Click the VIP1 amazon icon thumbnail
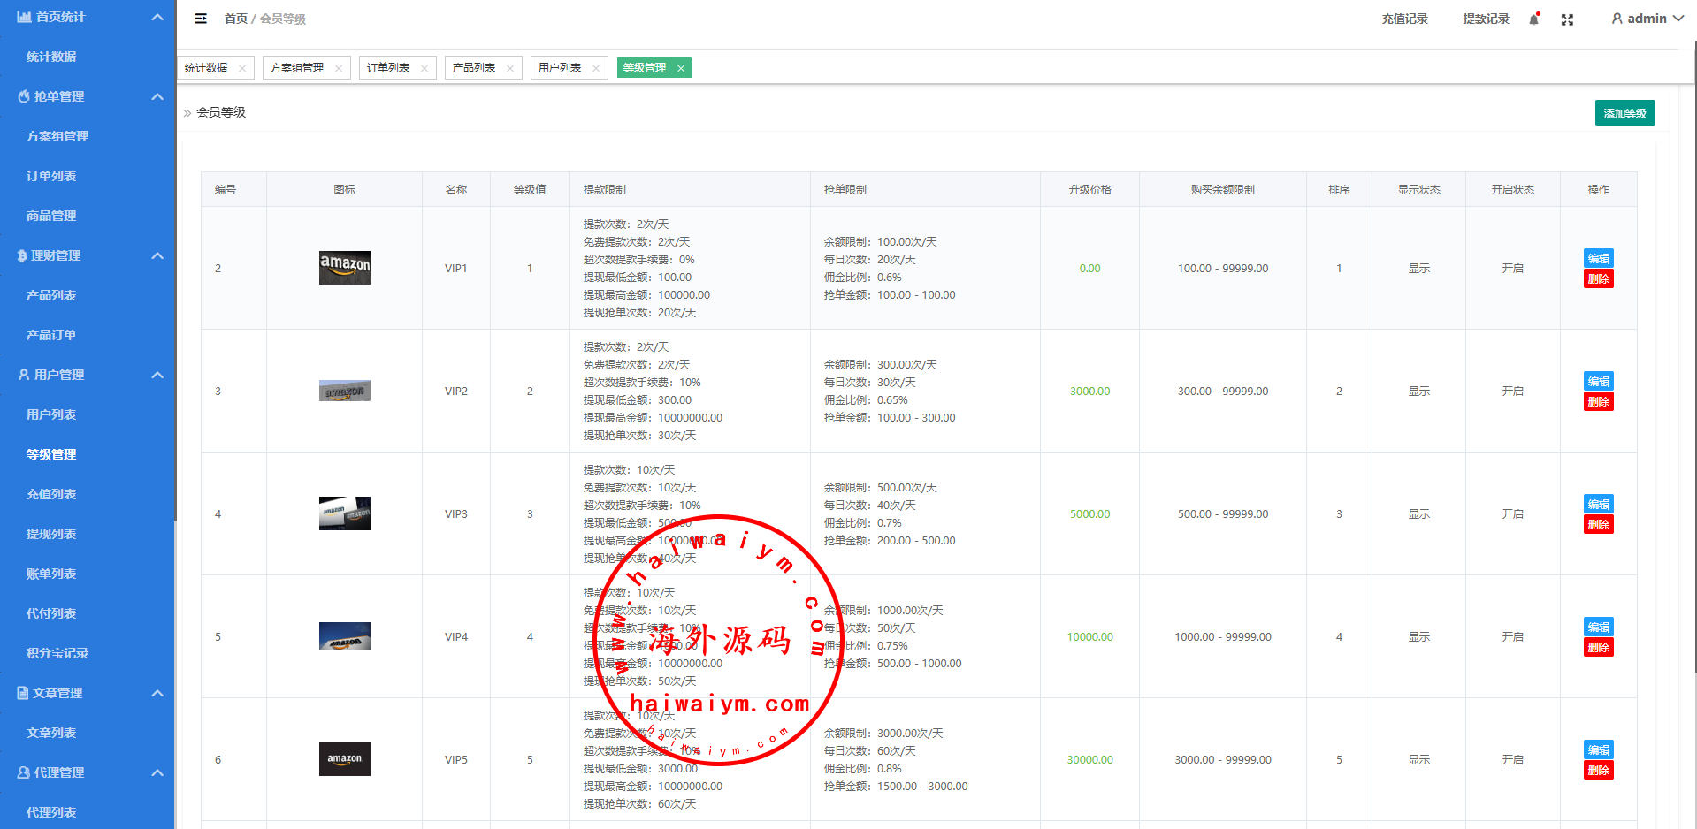Viewport: 1697px width, 829px height. (x=344, y=268)
